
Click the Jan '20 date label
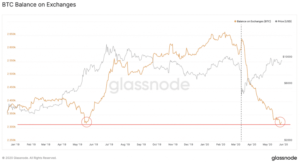pyautogui.click(x=205, y=144)
